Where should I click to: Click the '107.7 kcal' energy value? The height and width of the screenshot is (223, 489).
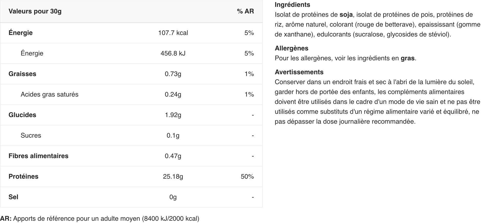pos(173,33)
